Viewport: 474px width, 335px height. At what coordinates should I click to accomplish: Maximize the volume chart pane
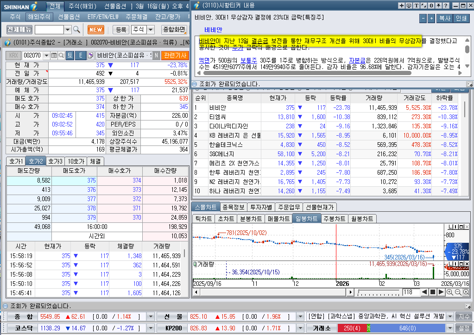[x=462, y=264]
